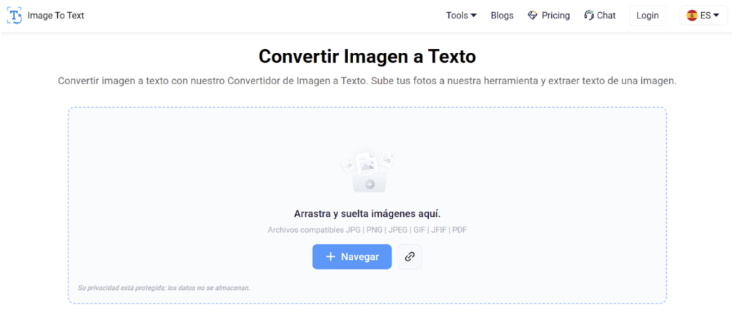The height and width of the screenshot is (334, 732).
Task: Click the headset icon for Chat
Action: click(x=589, y=16)
